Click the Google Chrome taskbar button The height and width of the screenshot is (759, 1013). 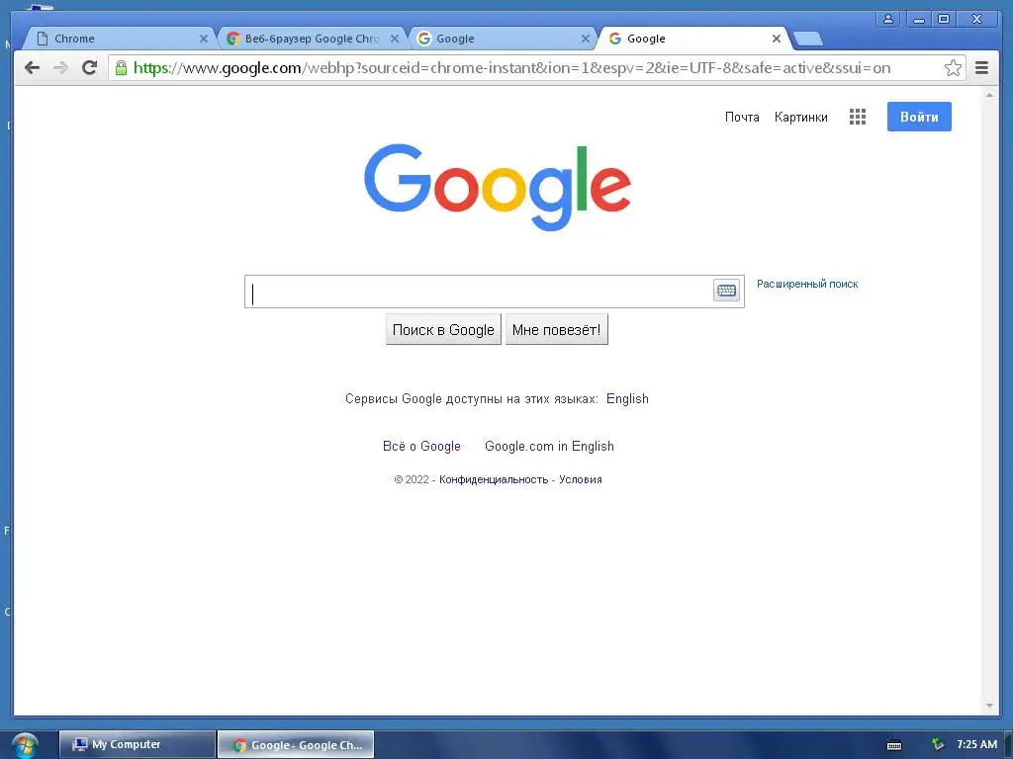tap(296, 744)
